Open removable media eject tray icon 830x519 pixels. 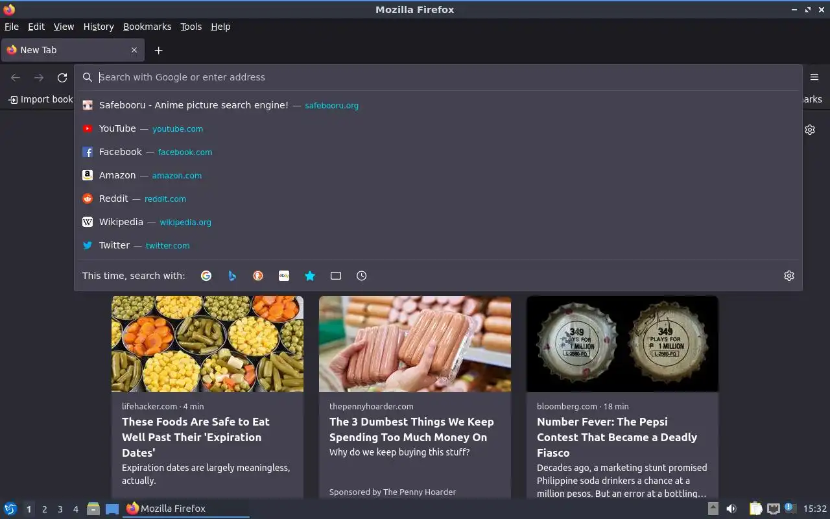coord(713,509)
